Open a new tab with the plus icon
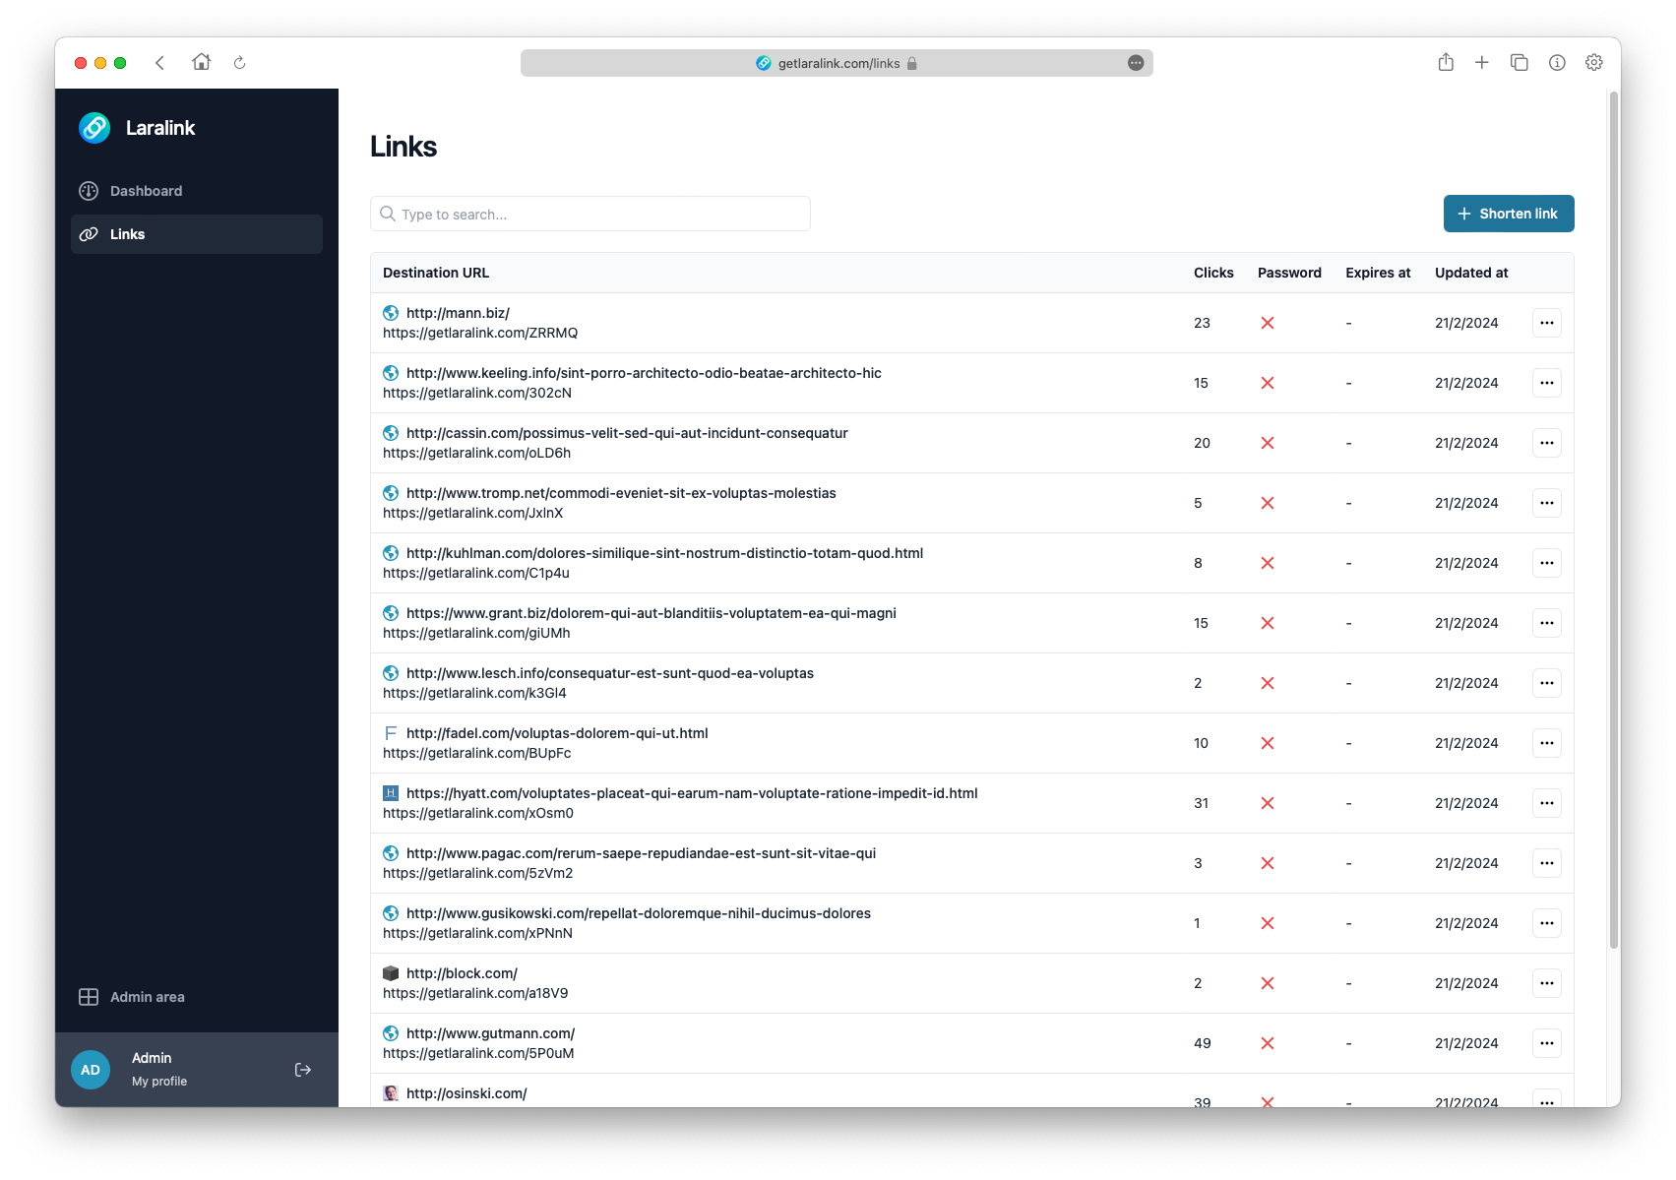 point(1482,63)
